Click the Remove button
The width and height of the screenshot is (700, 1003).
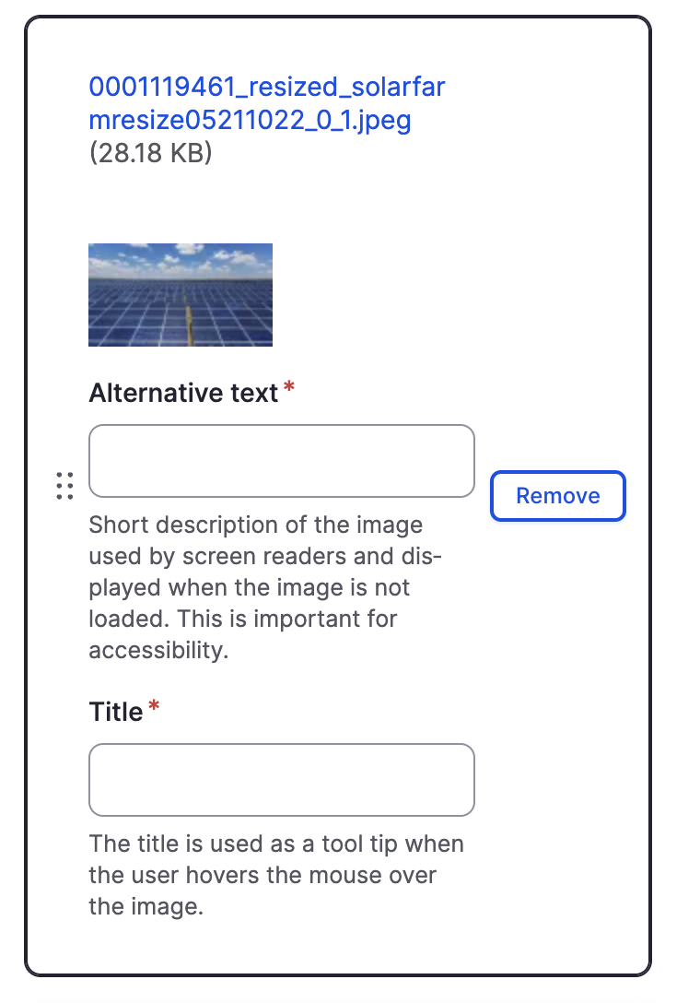(557, 496)
